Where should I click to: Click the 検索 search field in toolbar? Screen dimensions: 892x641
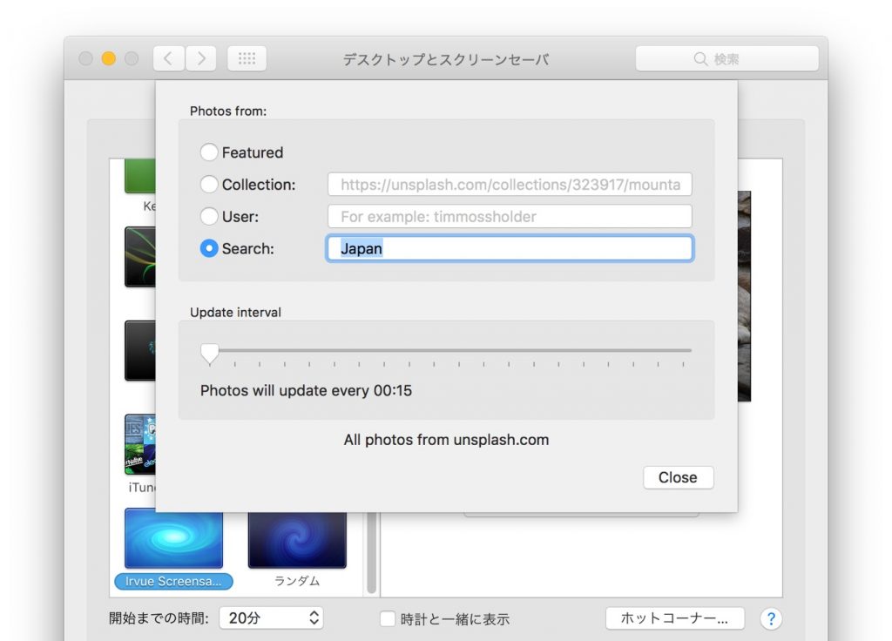726,58
